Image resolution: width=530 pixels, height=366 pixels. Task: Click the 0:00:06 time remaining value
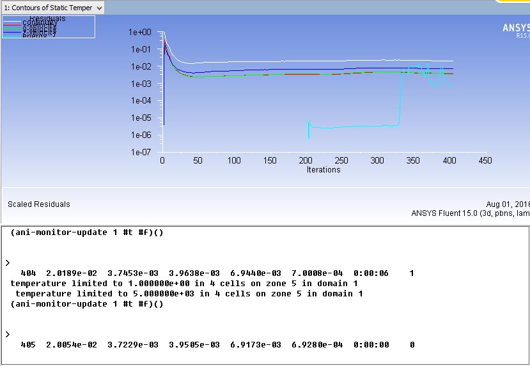point(371,273)
